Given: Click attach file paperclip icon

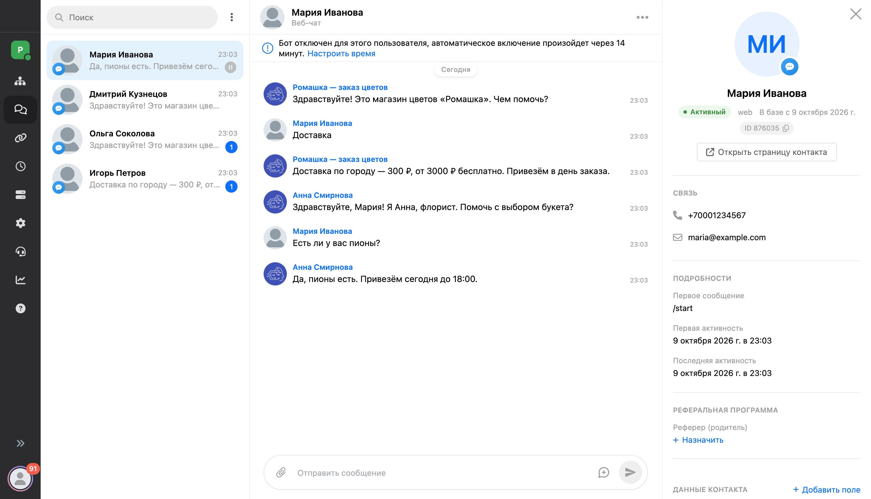Looking at the screenshot, I should [281, 473].
